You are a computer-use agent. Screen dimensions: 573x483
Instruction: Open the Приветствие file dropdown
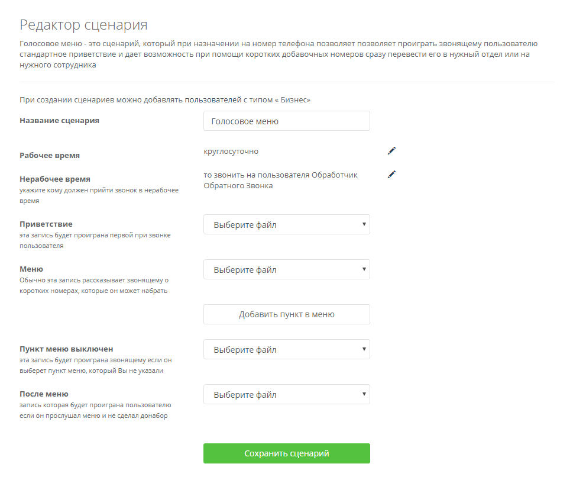click(286, 225)
